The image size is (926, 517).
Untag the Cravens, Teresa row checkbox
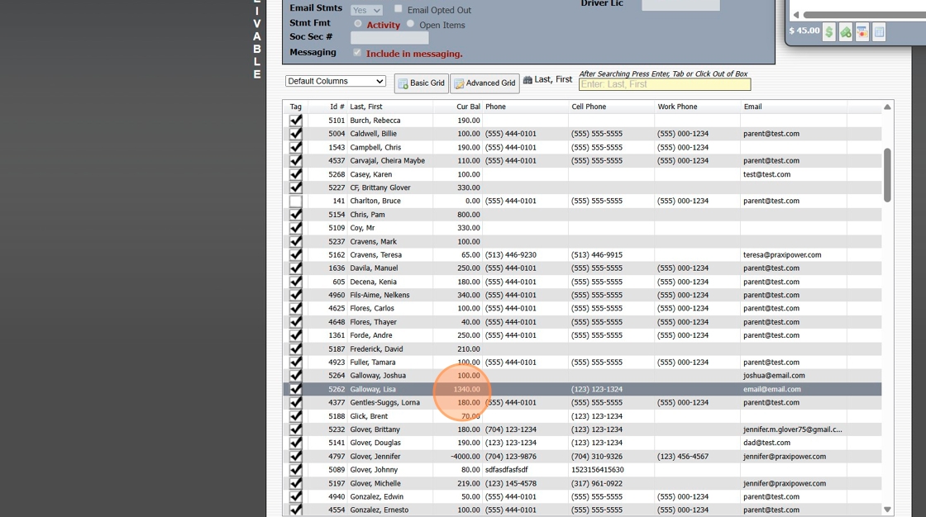pyautogui.click(x=296, y=255)
